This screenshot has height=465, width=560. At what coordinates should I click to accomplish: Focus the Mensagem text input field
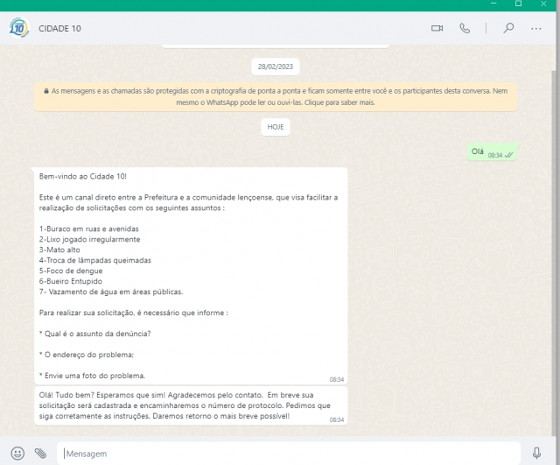point(288,454)
